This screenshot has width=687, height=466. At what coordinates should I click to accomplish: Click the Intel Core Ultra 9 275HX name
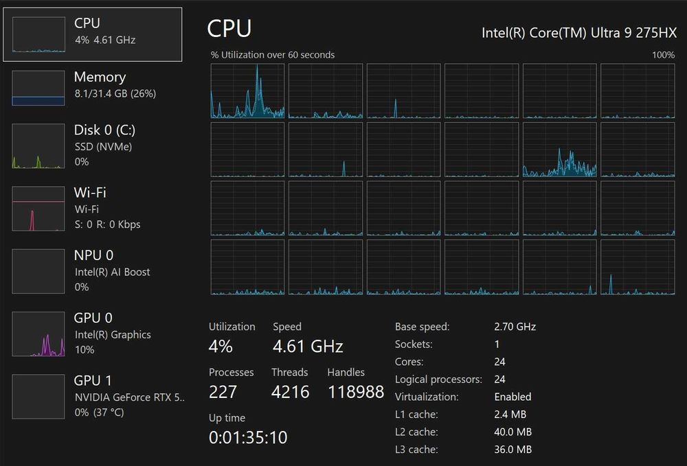(578, 32)
